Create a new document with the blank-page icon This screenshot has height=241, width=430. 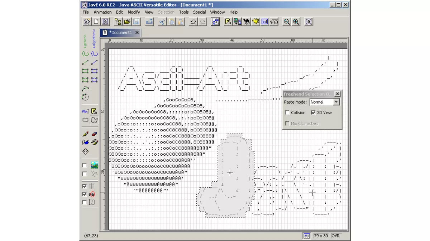point(96,22)
